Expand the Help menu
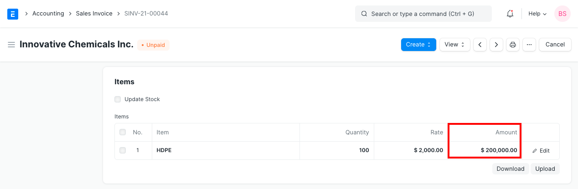The width and height of the screenshot is (578, 189). [x=537, y=14]
